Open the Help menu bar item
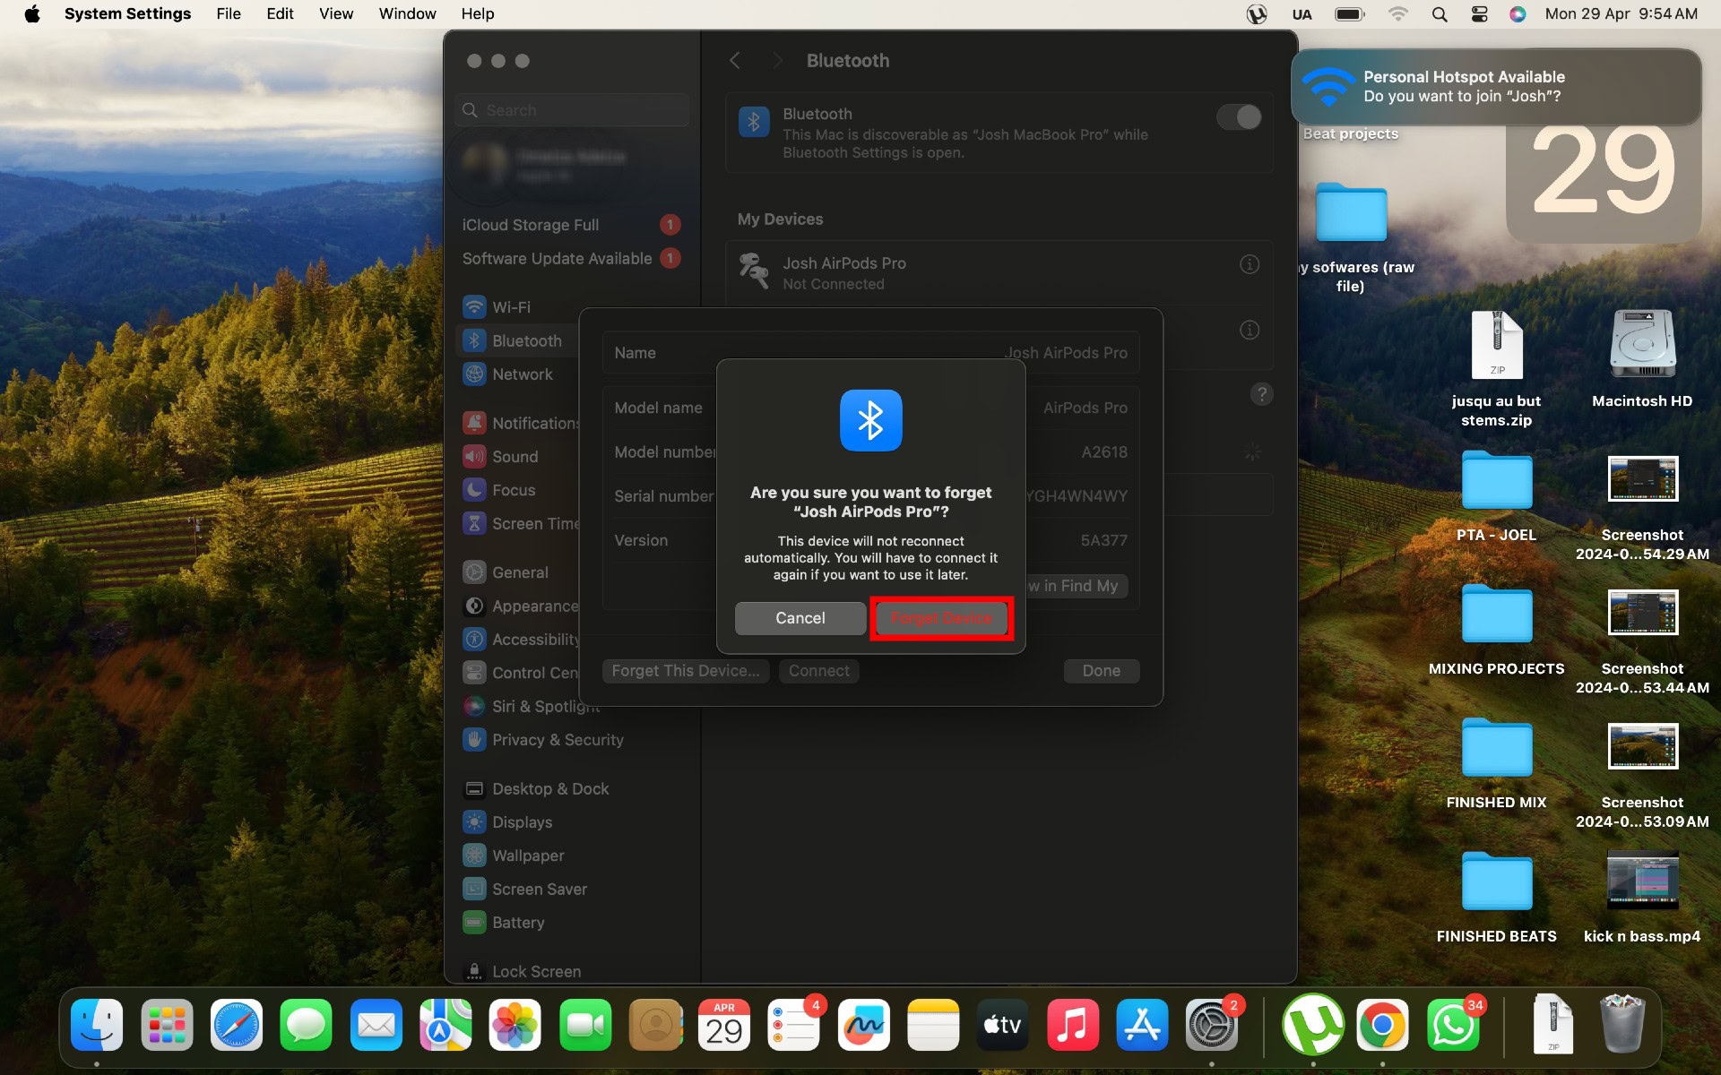The width and height of the screenshot is (1721, 1075). [479, 13]
